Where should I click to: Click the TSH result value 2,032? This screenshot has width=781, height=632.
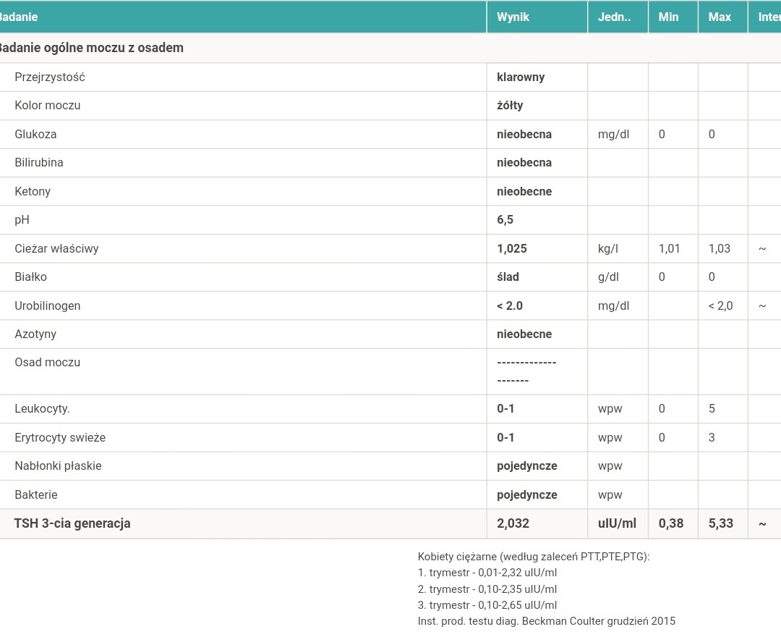click(513, 523)
